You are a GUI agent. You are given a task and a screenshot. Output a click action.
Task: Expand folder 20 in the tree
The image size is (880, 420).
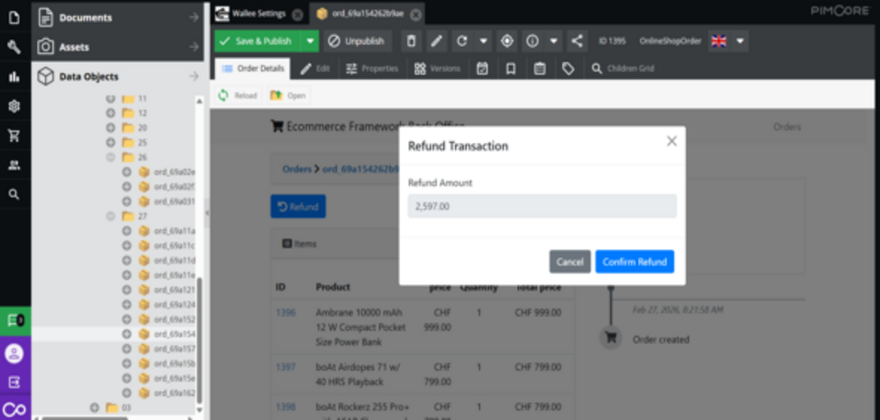(110, 128)
